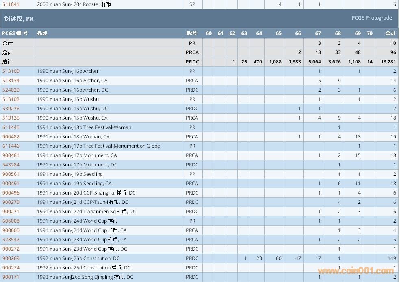Image resolution: width=399 pixels, height=282 pixels.
Task: Click the PRDC total count 13,281 cell
Action: (x=388, y=62)
